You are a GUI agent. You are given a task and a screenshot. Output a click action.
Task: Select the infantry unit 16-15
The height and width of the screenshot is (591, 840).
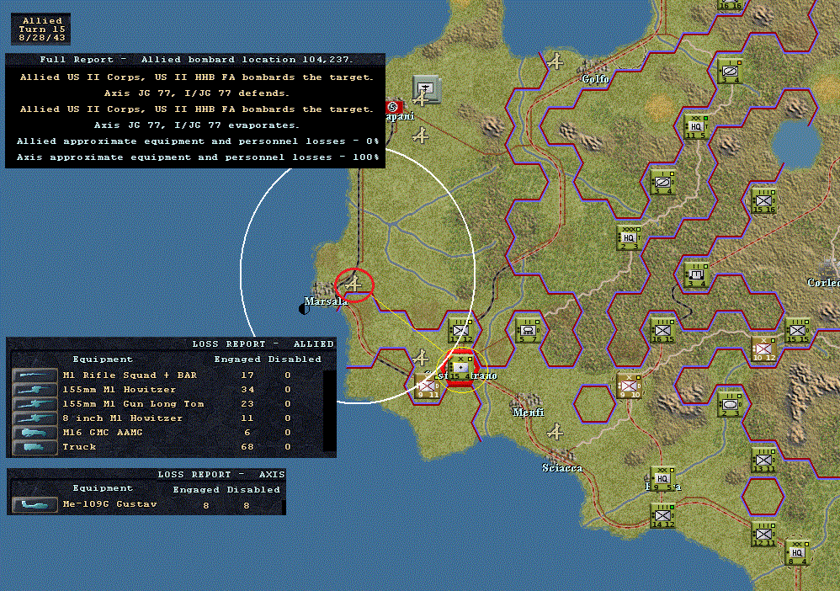point(662,331)
